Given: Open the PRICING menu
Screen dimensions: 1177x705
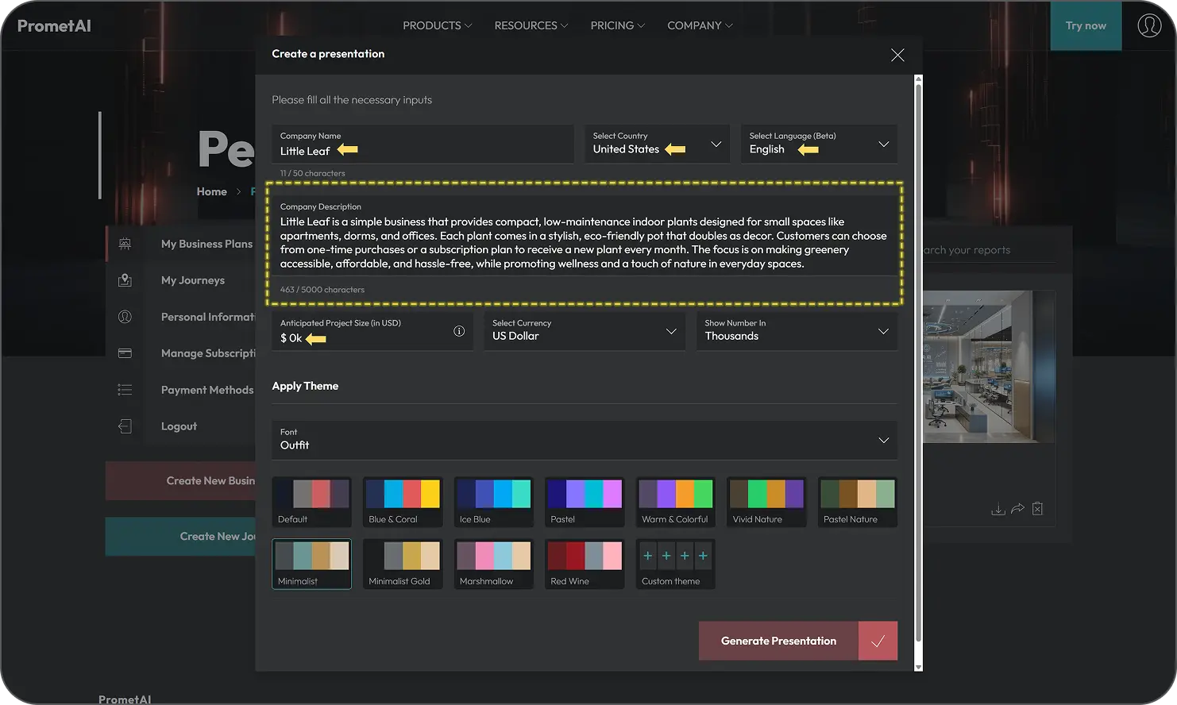Looking at the screenshot, I should [617, 25].
